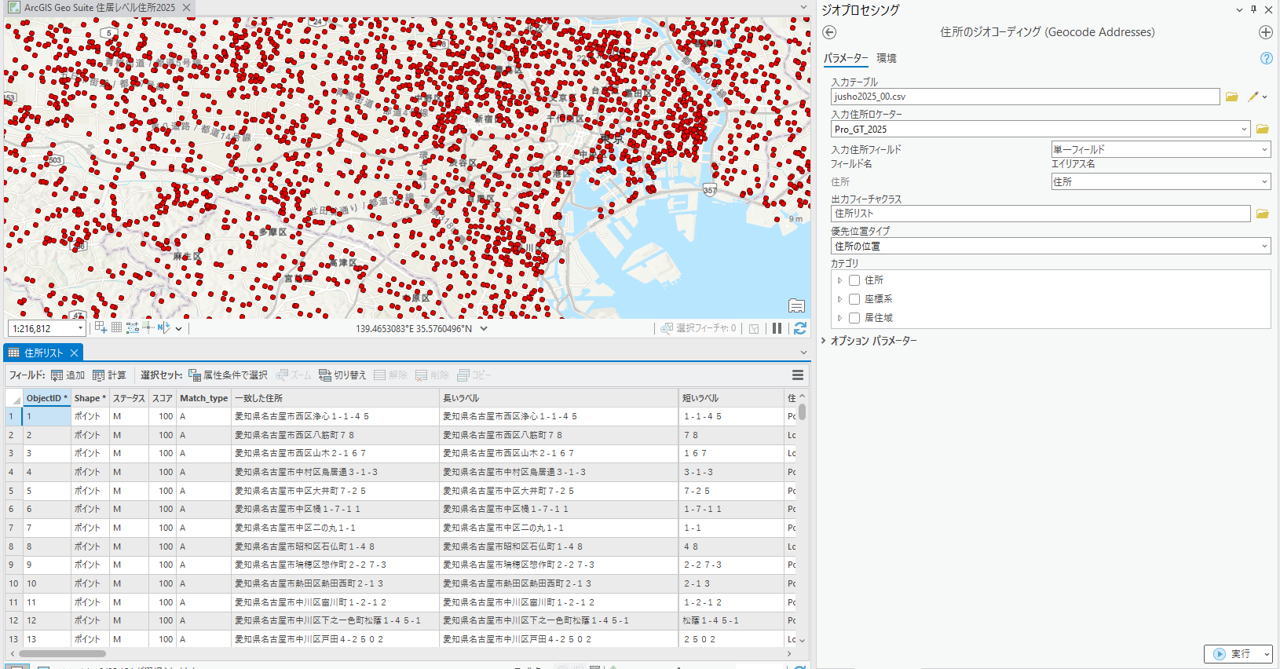Open the attribute table hamburger menu
This screenshot has width=1280, height=669.
[x=797, y=375]
